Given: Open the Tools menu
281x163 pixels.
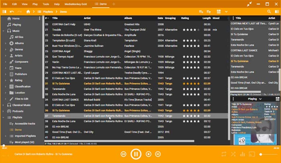Looking at the screenshot, I should (x=46, y=4).
